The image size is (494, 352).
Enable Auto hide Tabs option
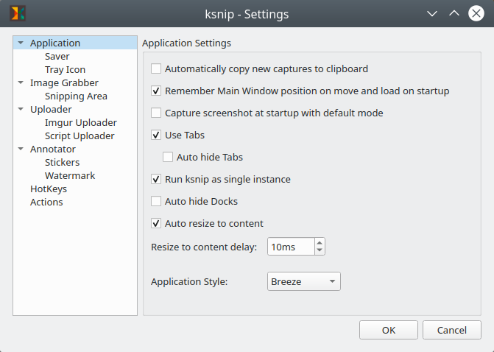pos(168,158)
